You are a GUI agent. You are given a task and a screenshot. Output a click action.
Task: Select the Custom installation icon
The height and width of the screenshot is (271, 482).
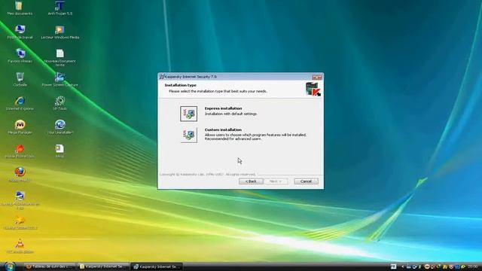188,135
